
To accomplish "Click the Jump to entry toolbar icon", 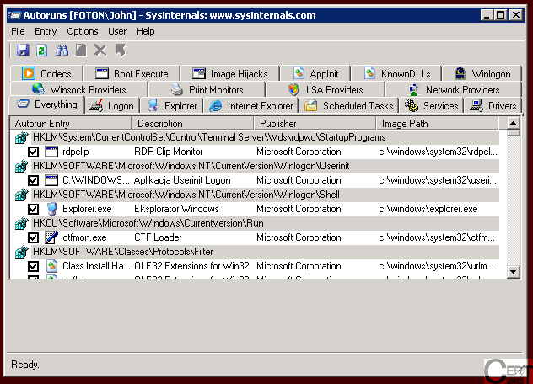I will 120,51.
